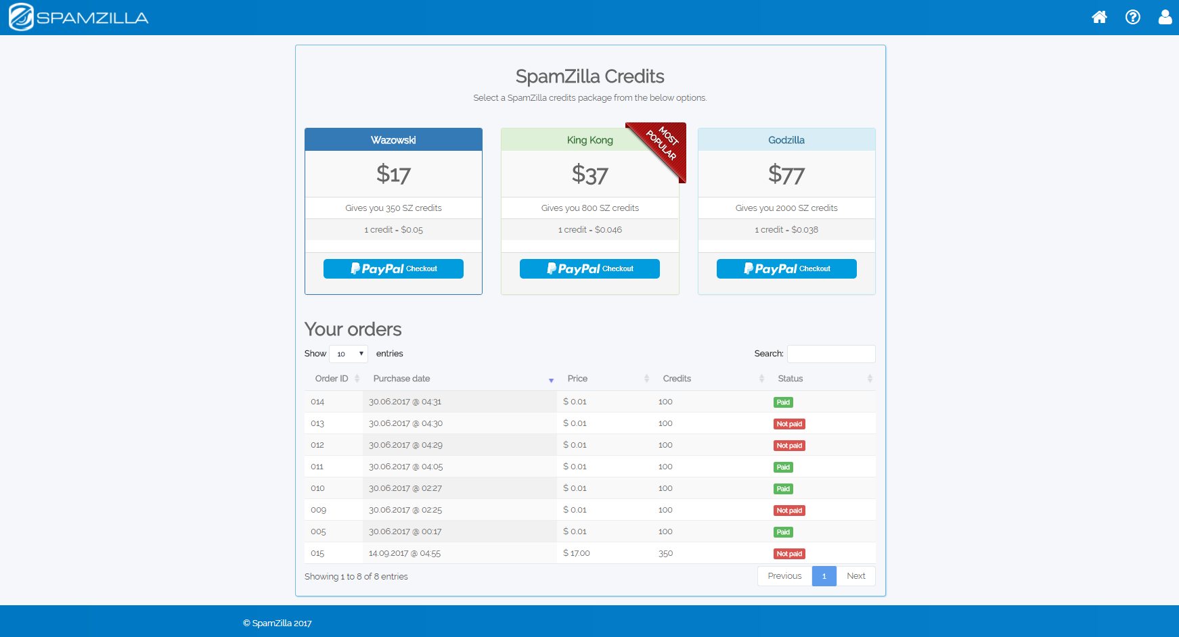Click 'Gives you 800 SZ credits'
The height and width of the screenshot is (637, 1179).
[x=589, y=208]
